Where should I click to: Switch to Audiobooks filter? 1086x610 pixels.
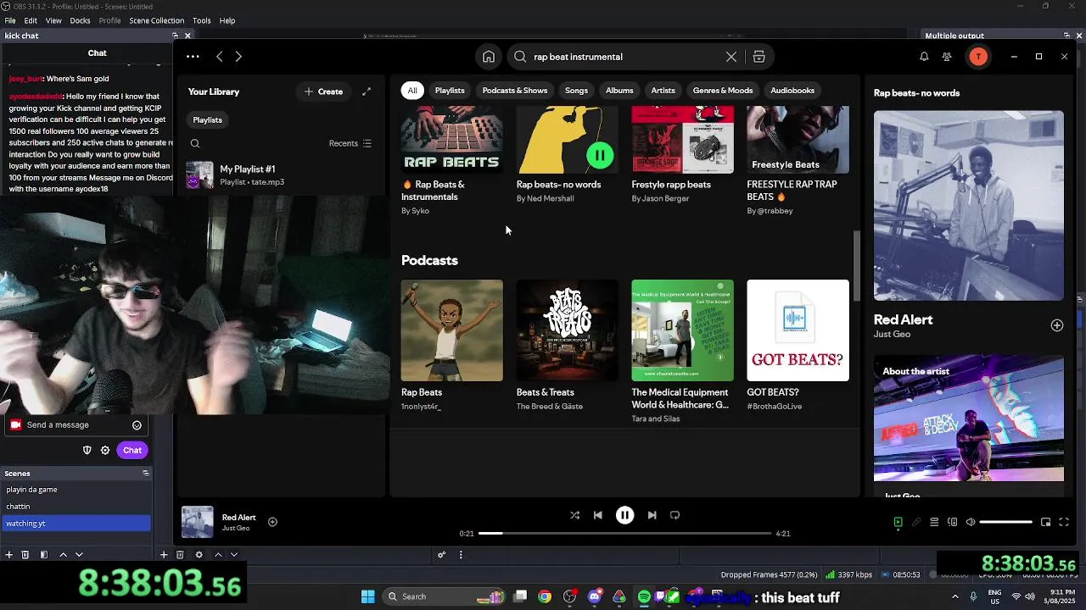click(x=792, y=91)
